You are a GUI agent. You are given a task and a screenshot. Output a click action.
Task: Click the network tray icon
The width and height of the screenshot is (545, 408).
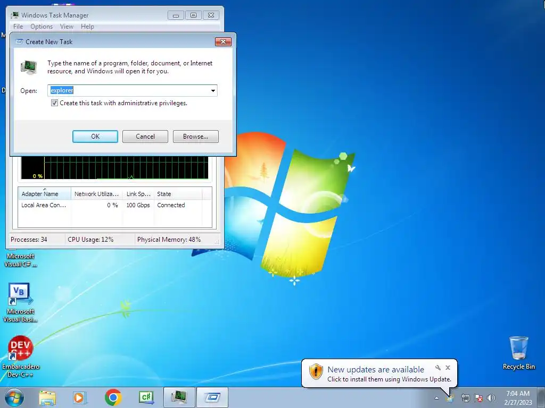pos(465,398)
